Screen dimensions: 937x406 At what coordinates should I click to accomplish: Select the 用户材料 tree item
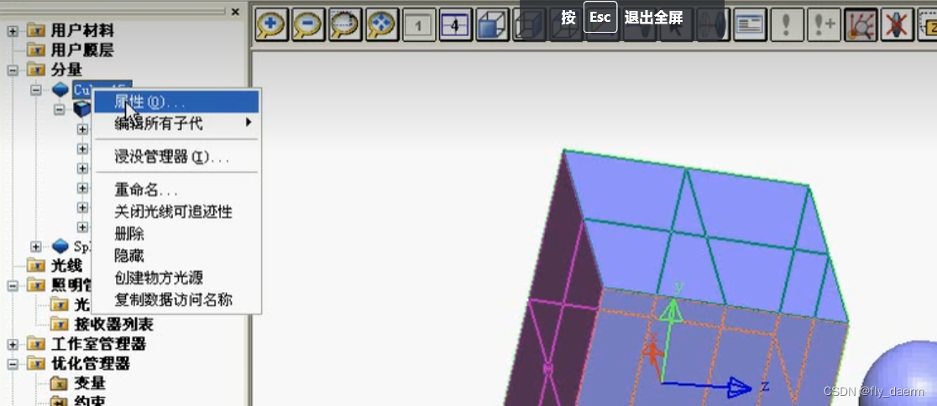82,31
